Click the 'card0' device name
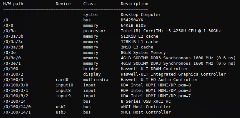 [x=62, y=80]
